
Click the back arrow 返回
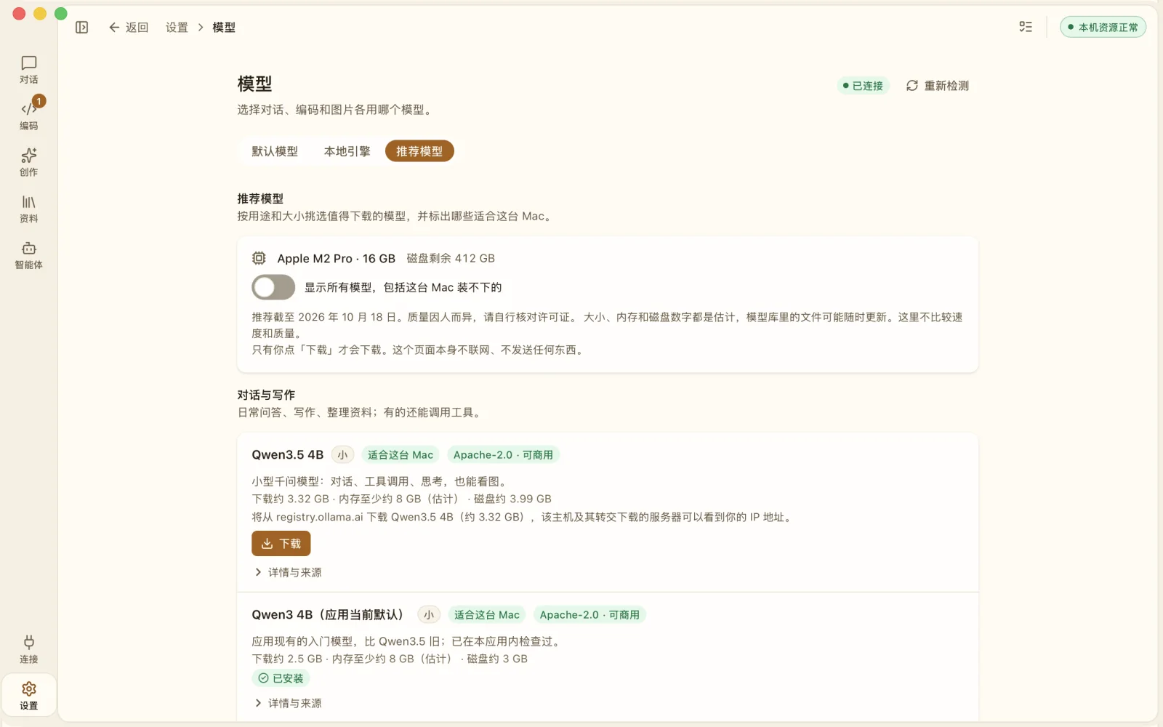[x=128, y=27]
